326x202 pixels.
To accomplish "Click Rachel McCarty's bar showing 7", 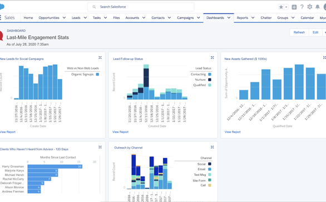I will click(x=39, y=179).
